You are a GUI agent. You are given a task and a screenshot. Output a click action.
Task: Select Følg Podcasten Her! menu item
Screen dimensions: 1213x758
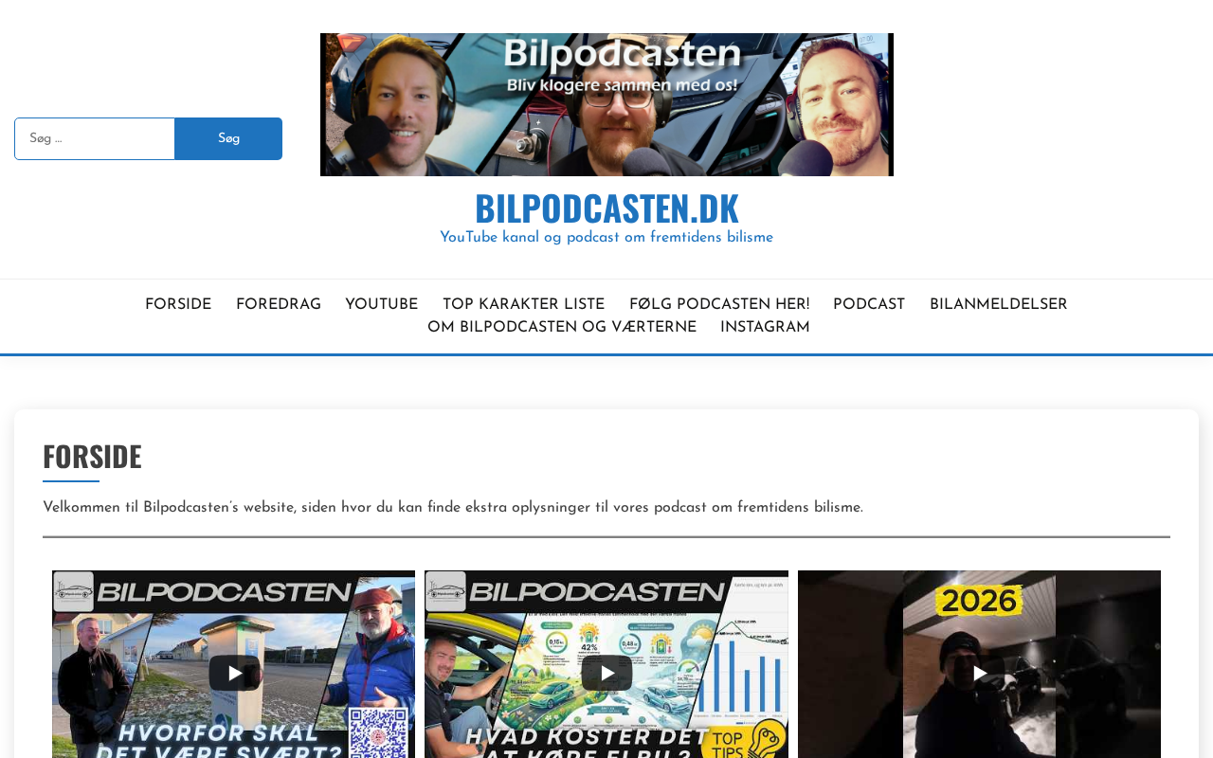tap(719, 305)
